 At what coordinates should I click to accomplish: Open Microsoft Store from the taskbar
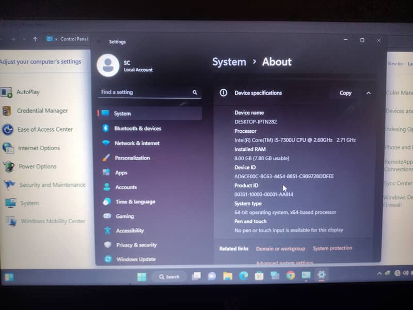tap(259, 276)
